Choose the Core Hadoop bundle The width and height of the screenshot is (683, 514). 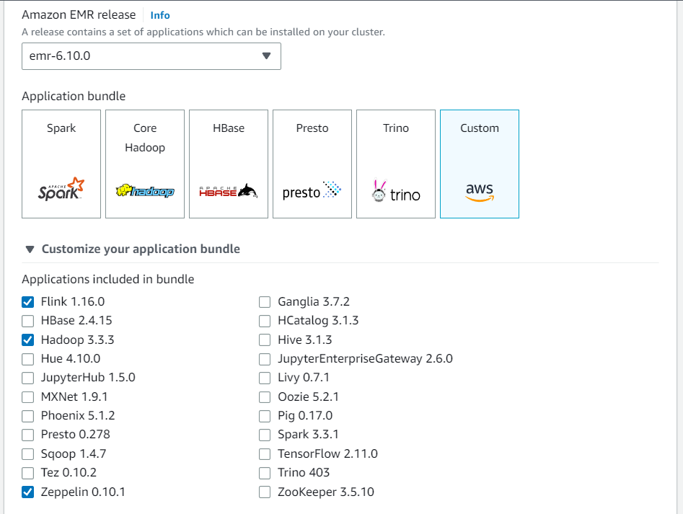144,164
